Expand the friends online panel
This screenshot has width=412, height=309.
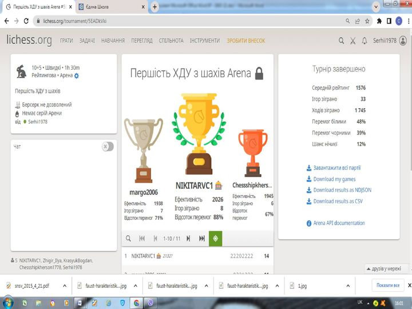385,268
